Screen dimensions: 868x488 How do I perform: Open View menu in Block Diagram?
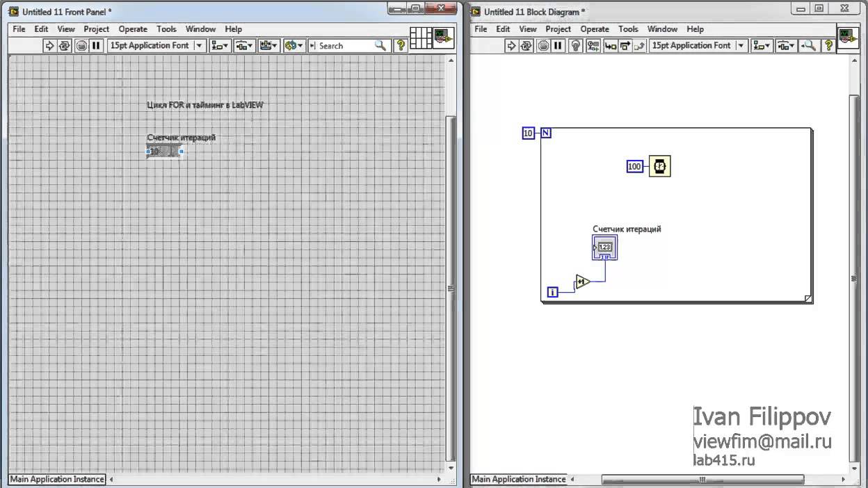(x=528, y=29)
